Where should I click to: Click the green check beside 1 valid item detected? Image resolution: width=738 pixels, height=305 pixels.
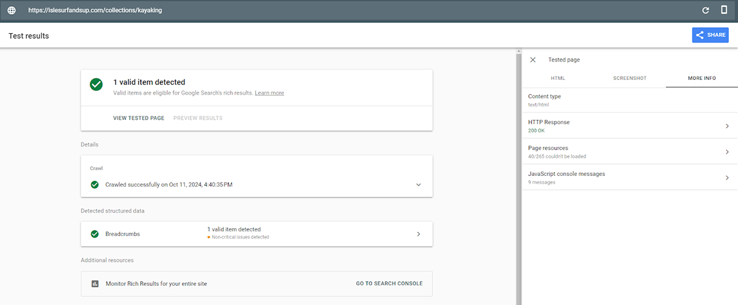[96, 85]
